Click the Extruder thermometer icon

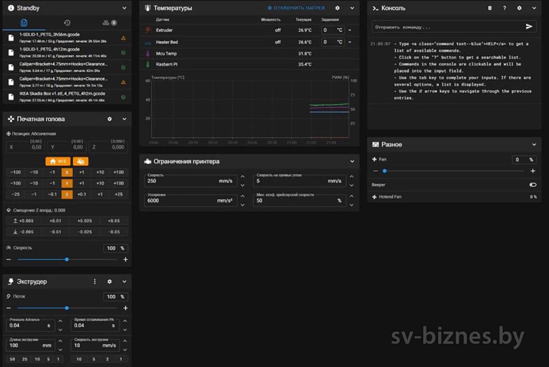click(x=147, y=30)
